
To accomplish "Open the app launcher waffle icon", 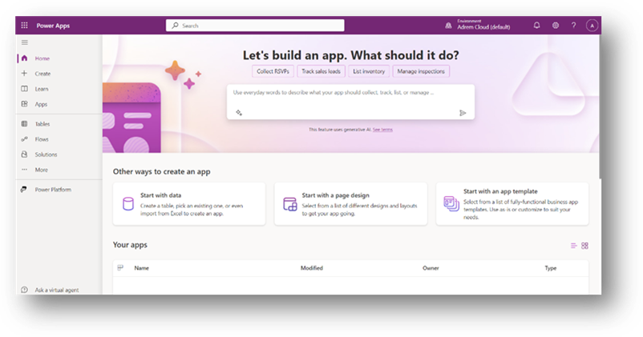I will click(24, 26).
